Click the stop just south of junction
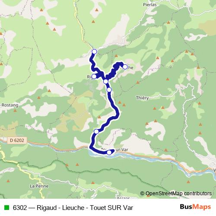This screenshot has width=216, height=216. [109, 90]
